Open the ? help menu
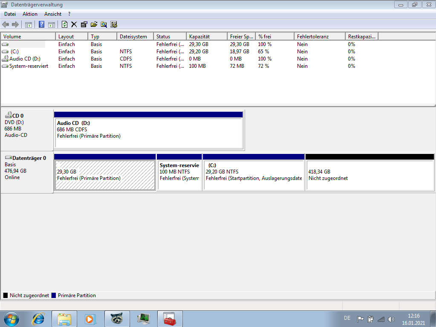The height and width of the screenshot is (327, 436). (x=69, y=14)
